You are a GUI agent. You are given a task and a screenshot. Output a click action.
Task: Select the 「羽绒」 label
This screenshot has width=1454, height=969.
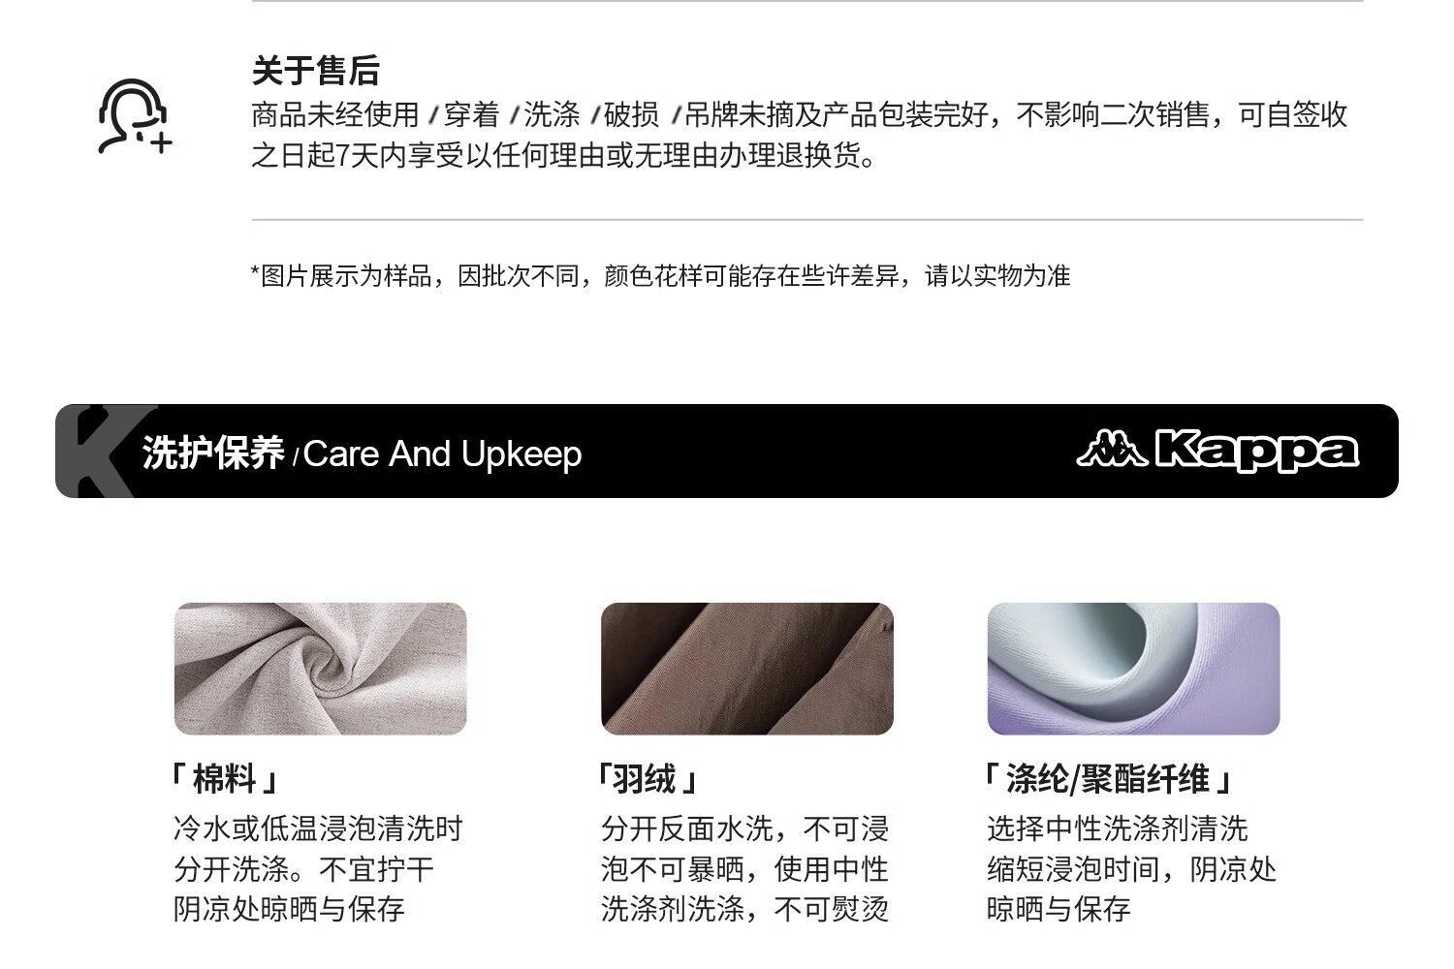pyautogui.click(x=648, y=778)
